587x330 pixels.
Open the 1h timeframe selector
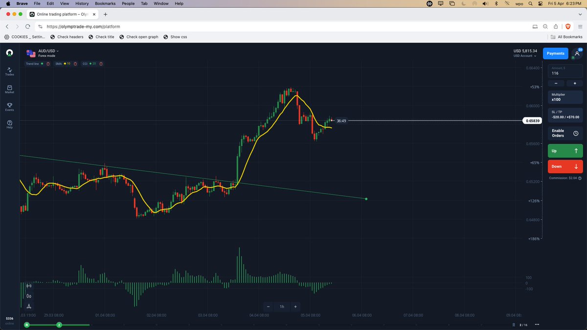282,307
